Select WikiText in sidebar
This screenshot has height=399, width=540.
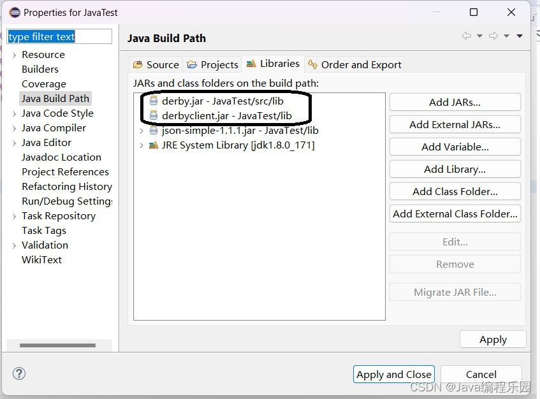coord(41,260)
